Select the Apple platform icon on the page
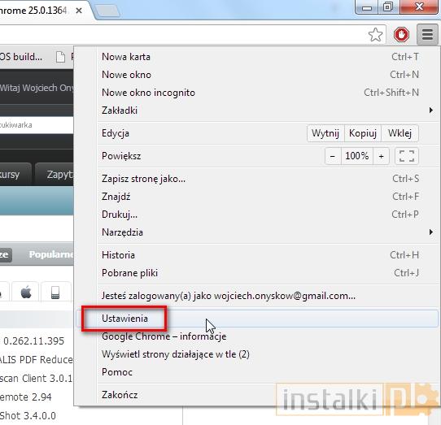The height and width of the screenshot is (425, 441). click(26, 292)
